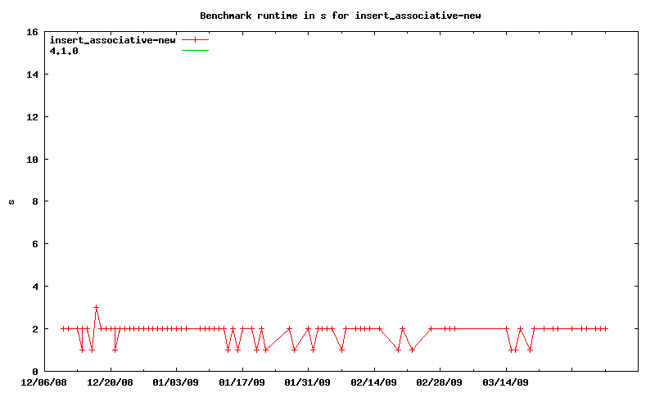Select the 12/06/08 x-axis date label
Viewport: 655px width, 393px height.
click(43, 382)
